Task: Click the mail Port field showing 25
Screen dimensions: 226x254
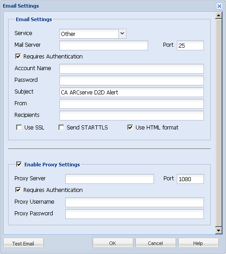Action: click(x=190, y=45)
